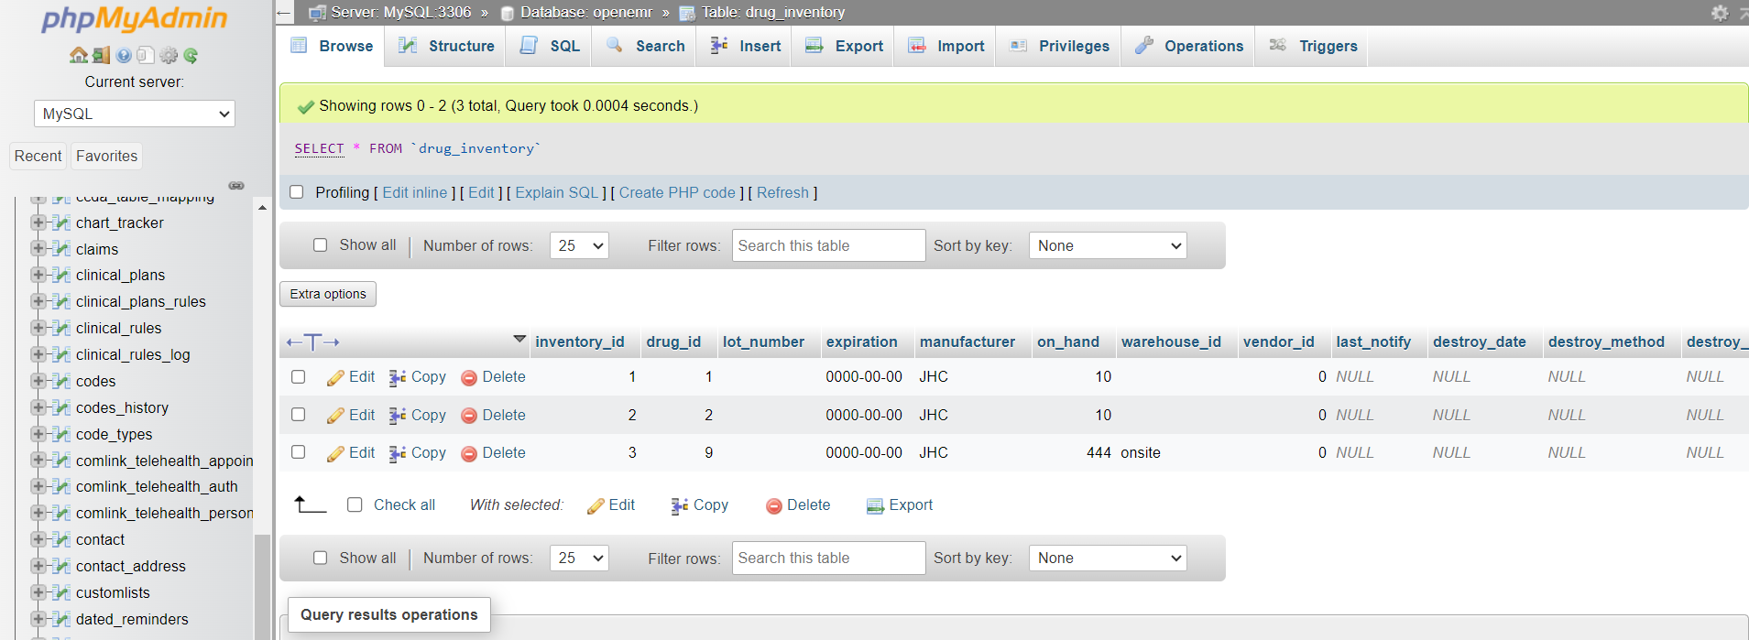Screen dimensions: 1749x640
Task: Click the Explain SQL link
Action: tap(556, 192)
